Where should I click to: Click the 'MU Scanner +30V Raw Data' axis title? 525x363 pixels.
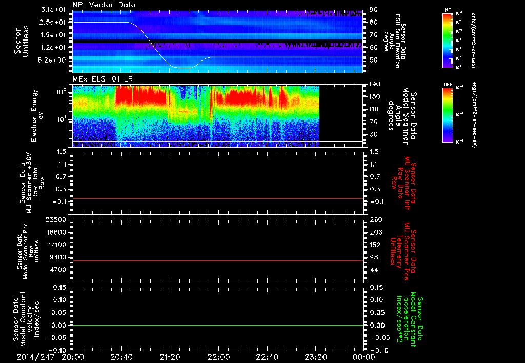32,183
